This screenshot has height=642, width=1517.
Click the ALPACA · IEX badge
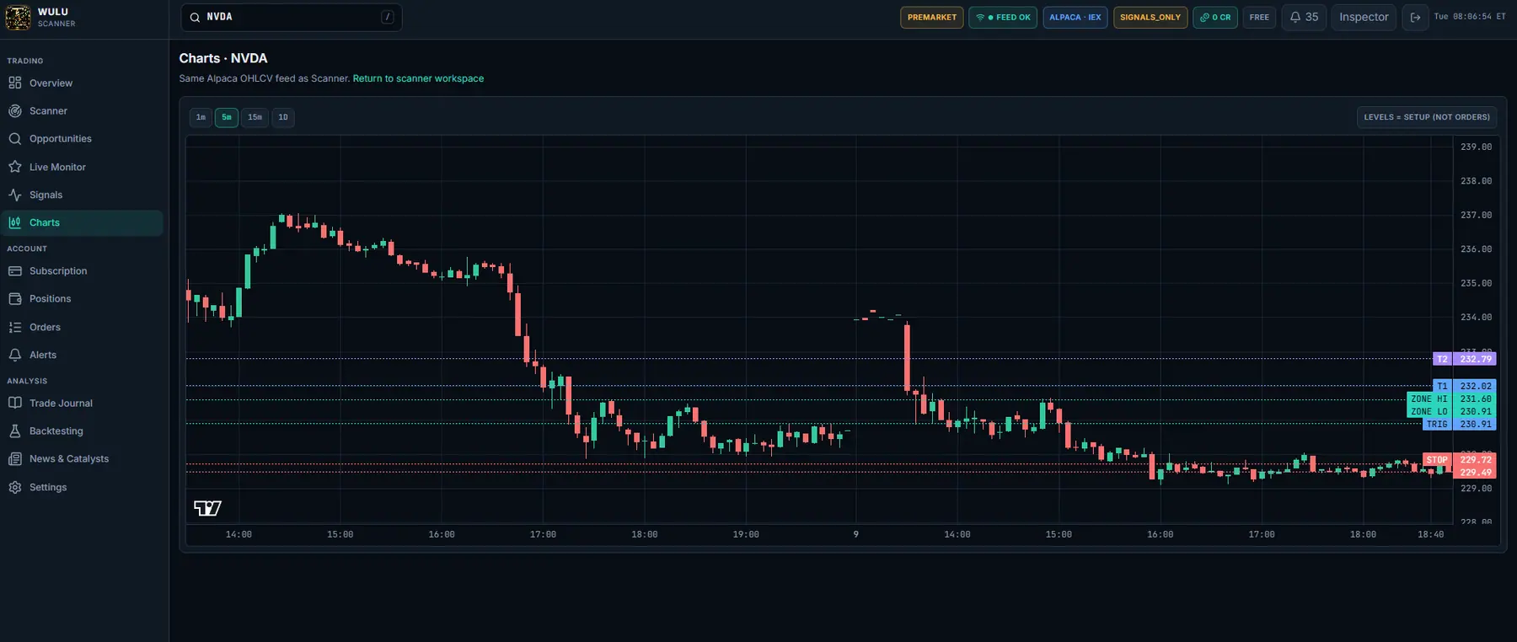pyautogui.click(x=1075, y=17)
